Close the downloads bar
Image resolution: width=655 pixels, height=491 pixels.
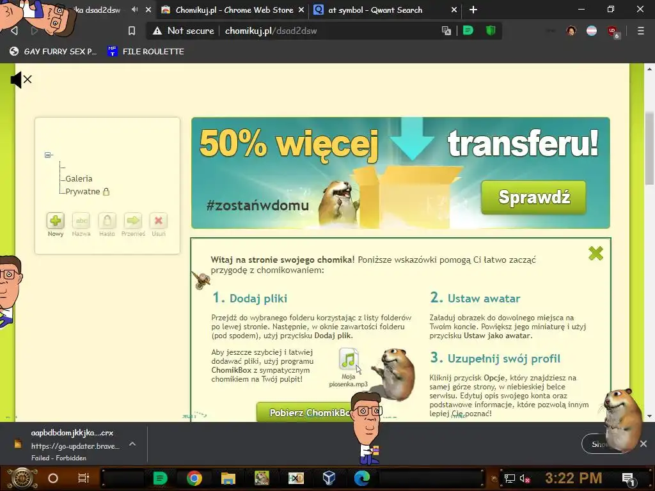[x=643, y=444]
